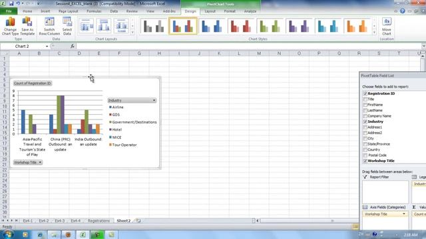The width and height of the screenshot is (426, 239).
Task: Apply the purple chart style
Action: [x=299, y=26]
